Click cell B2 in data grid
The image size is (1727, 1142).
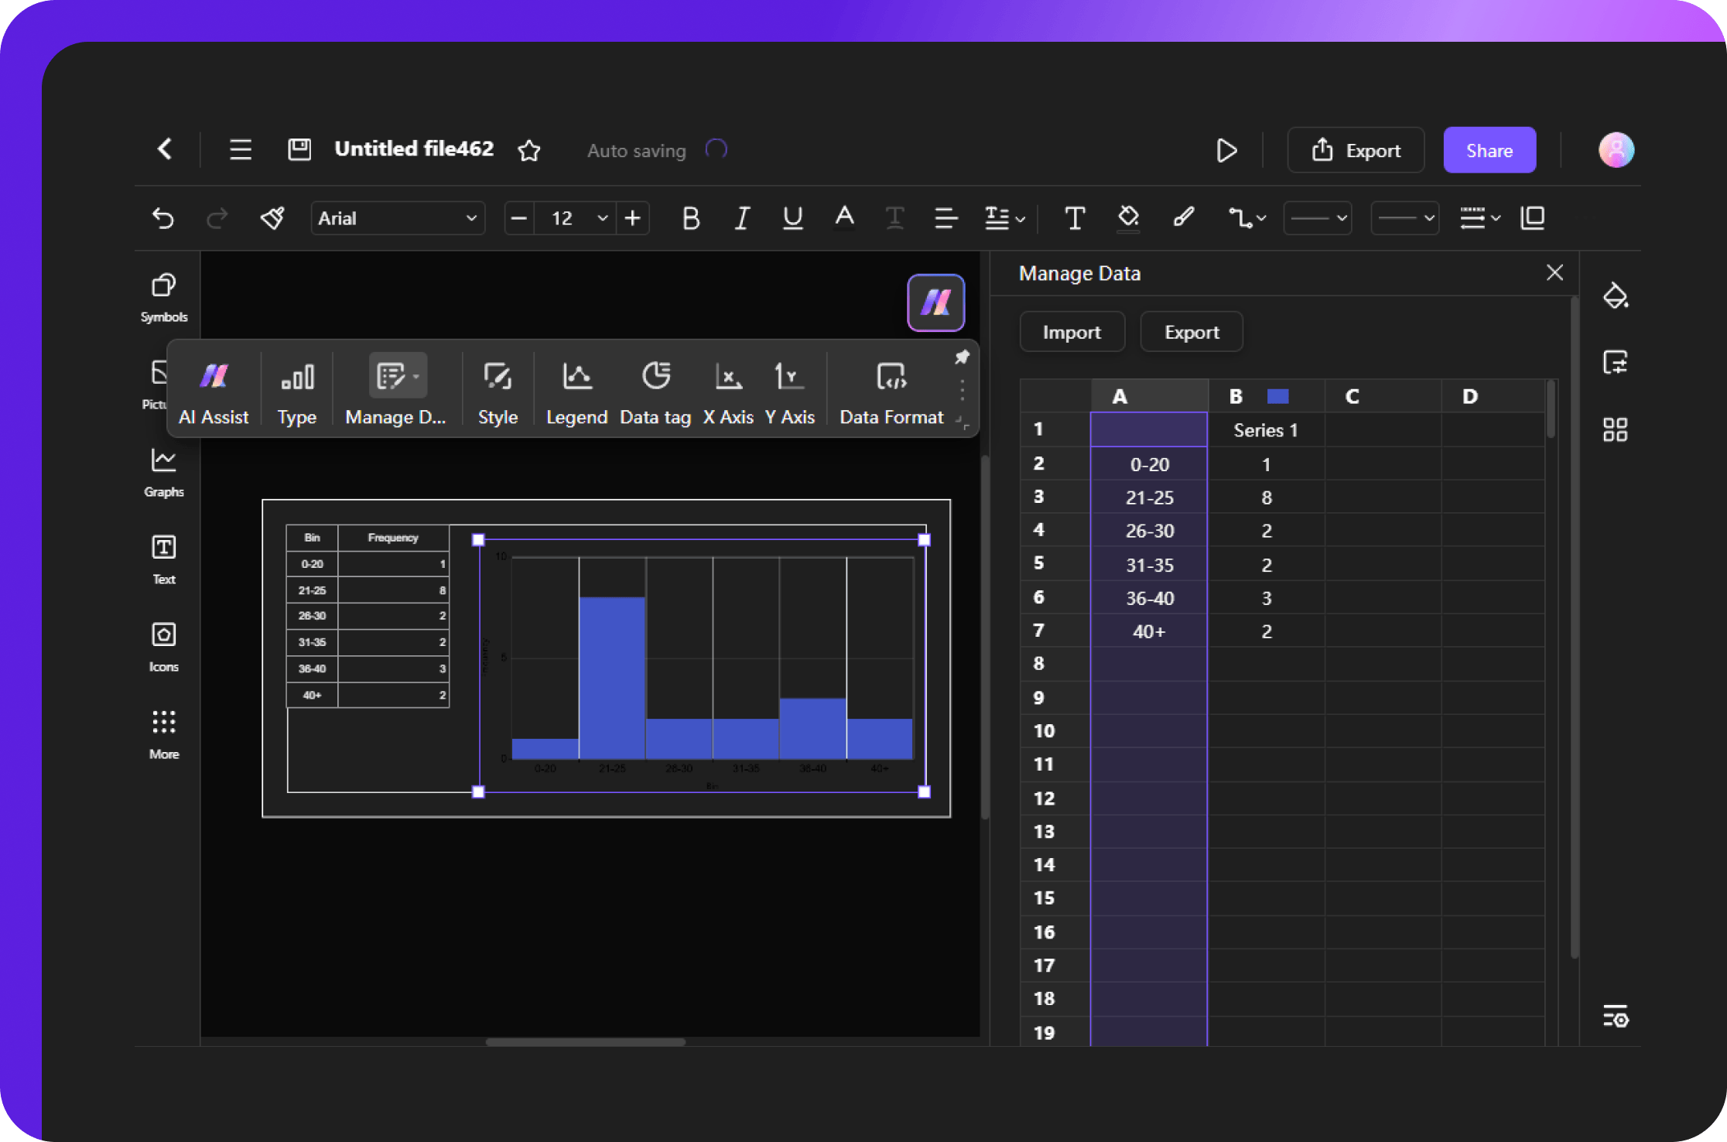tap(1264, 463)
